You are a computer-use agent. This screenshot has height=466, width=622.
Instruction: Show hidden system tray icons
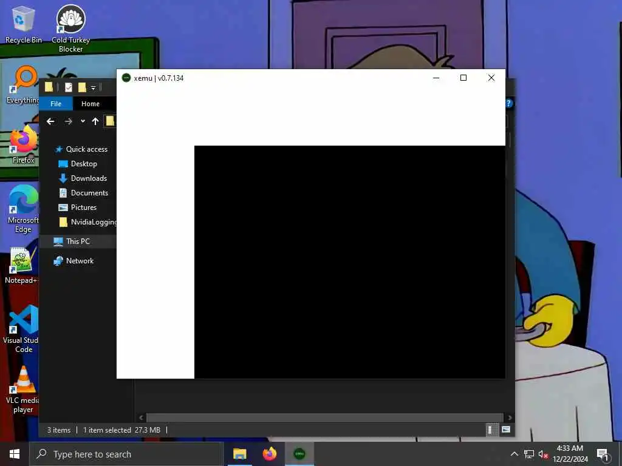point(514,454)
